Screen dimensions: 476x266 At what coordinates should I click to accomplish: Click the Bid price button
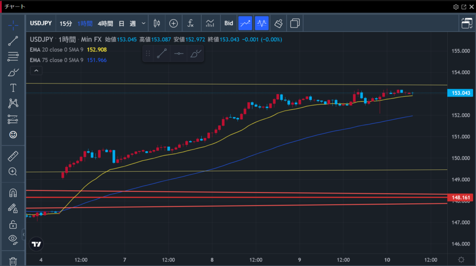[229, 23]
